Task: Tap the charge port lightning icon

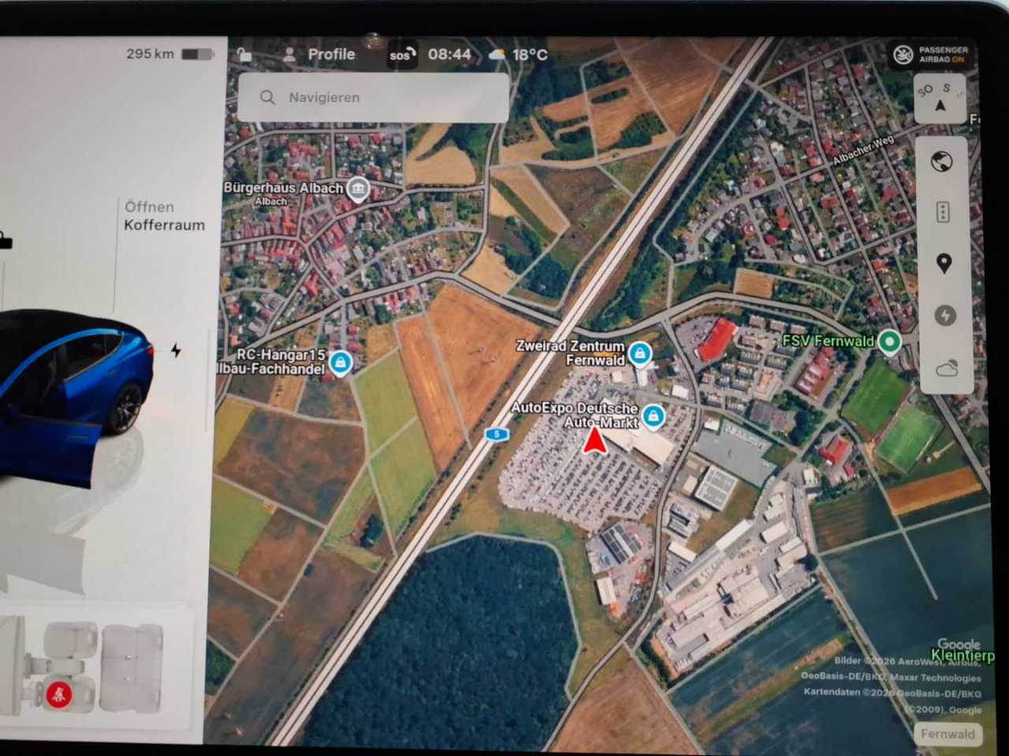Action: (176, 350)
